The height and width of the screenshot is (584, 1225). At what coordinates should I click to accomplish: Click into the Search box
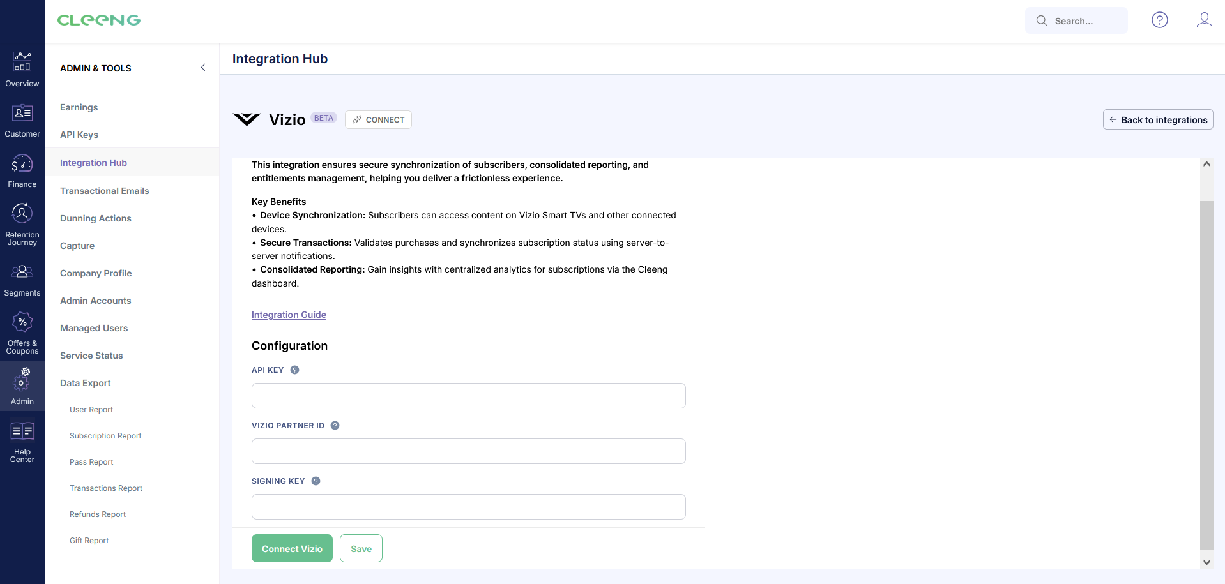[x=1076, y=20]
